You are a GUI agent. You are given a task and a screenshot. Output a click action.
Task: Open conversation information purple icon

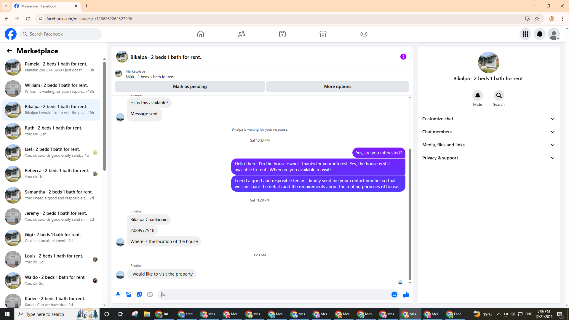click(x=403, y=57)
